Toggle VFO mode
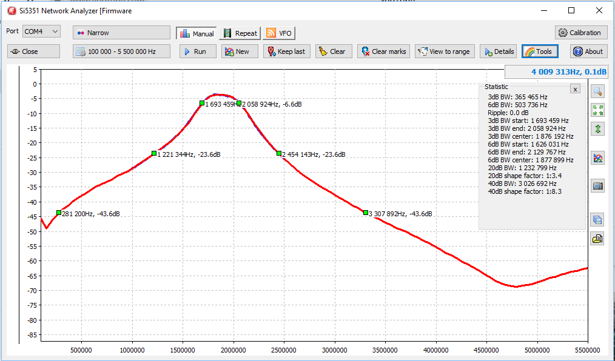The image size is (615, 361). [x=279, y=33]
